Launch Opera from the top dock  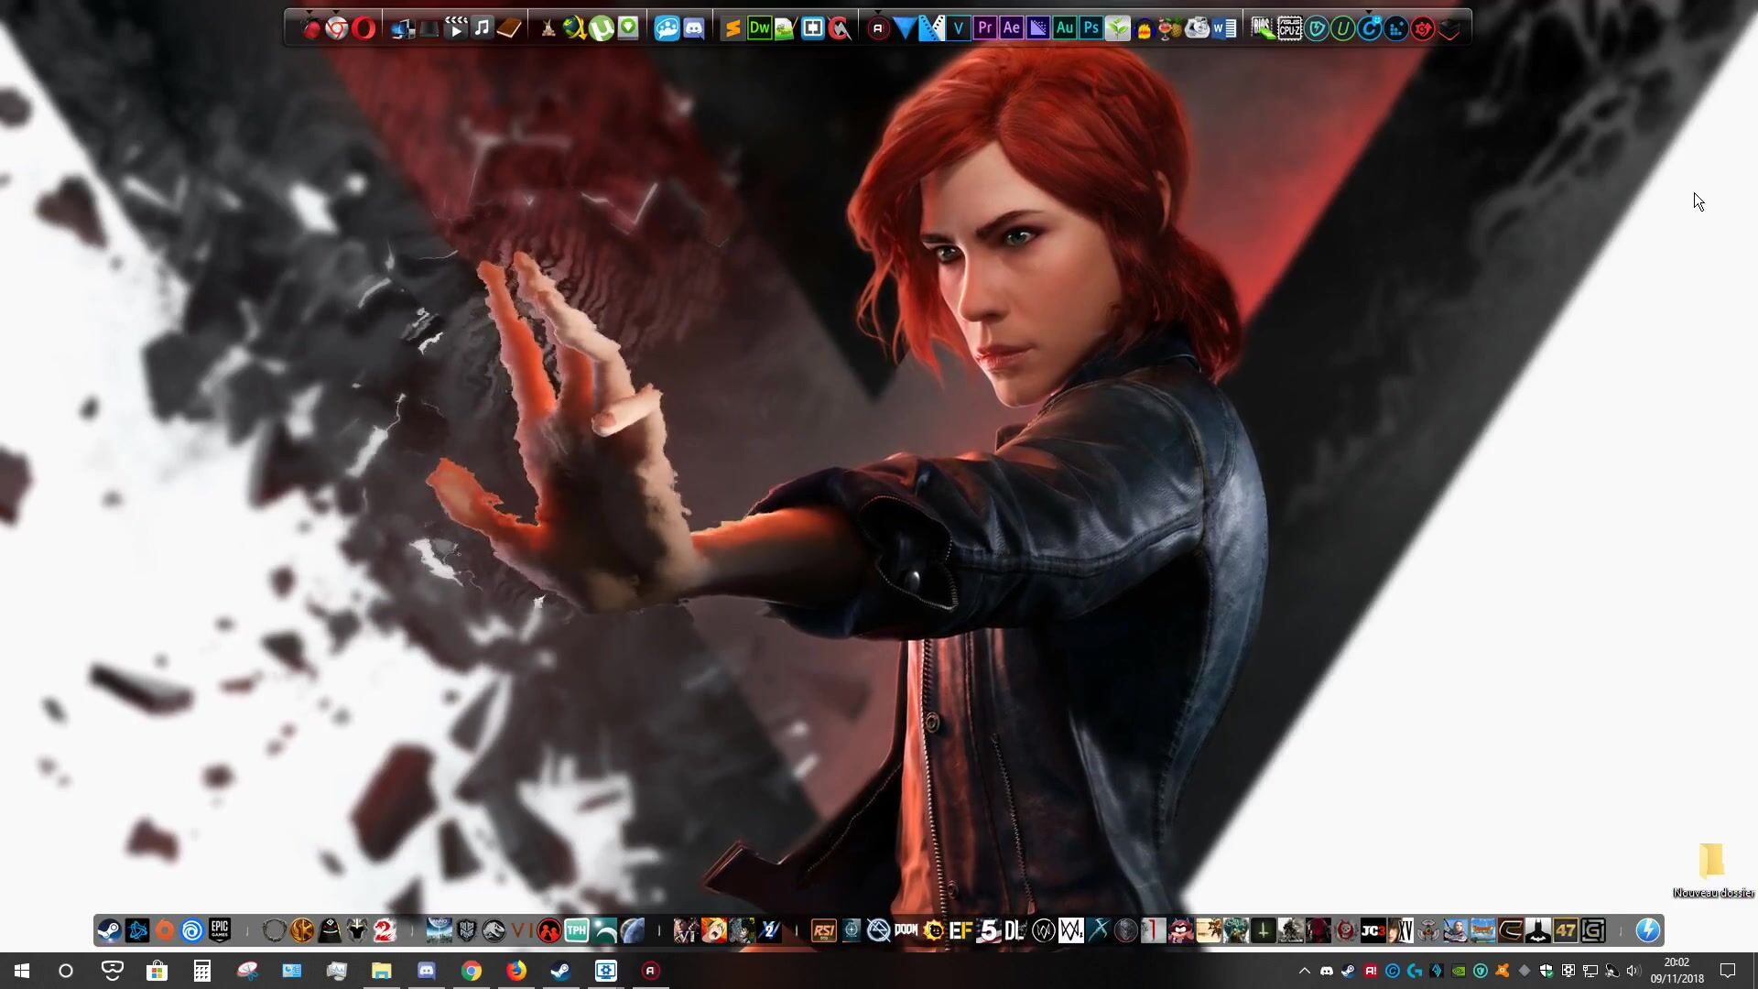[364, 28]
